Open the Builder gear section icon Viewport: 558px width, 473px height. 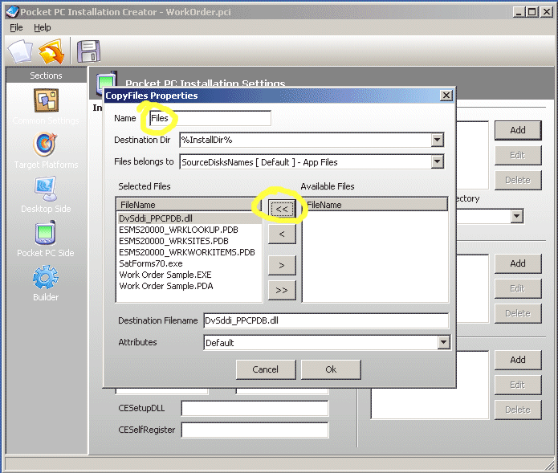[x=46, y=277]
